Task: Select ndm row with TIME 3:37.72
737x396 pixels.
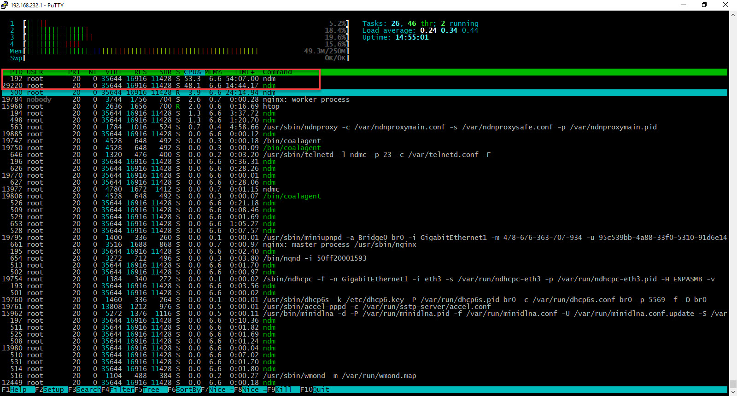Action: (x=364, y=113)
